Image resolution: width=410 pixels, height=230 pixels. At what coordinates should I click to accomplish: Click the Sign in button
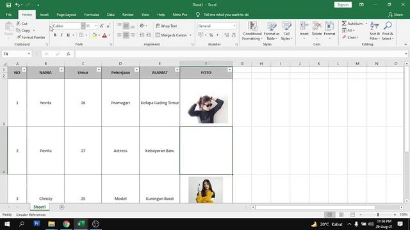pyautogui.click(x=343, y=4)
